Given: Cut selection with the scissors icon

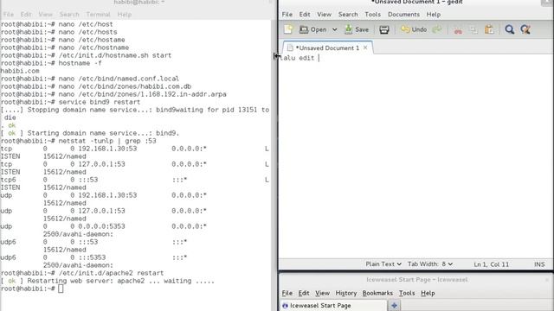Looking at the screenshot, I should (458, 30).
